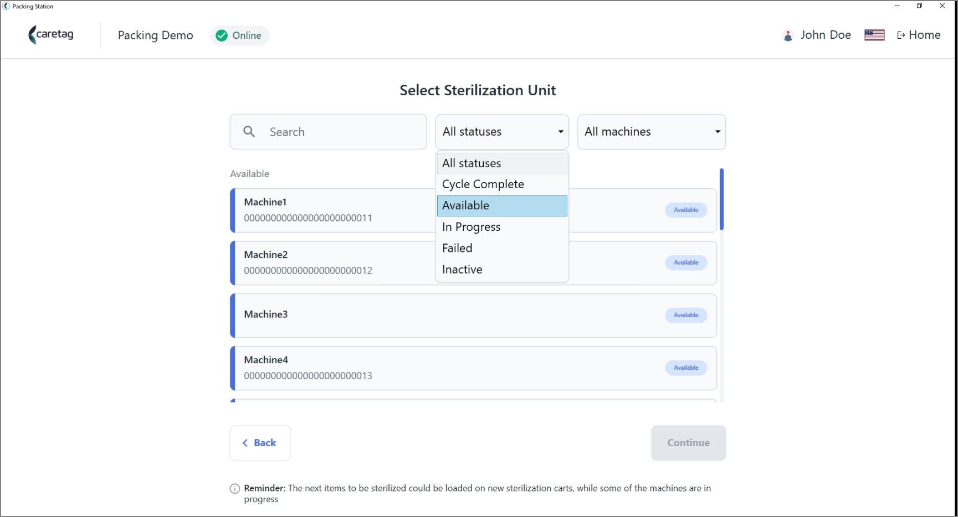Image resolution: width=958 pixels, height=517 pixels.
Task: Click the Online status badge
Action: 239,35
